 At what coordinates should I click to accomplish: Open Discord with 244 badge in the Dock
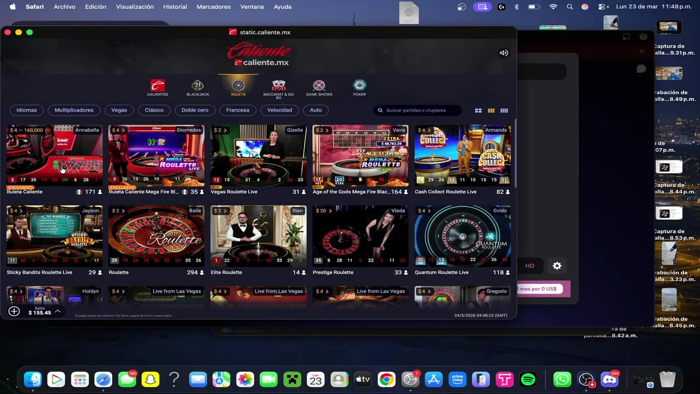(609, 379)
